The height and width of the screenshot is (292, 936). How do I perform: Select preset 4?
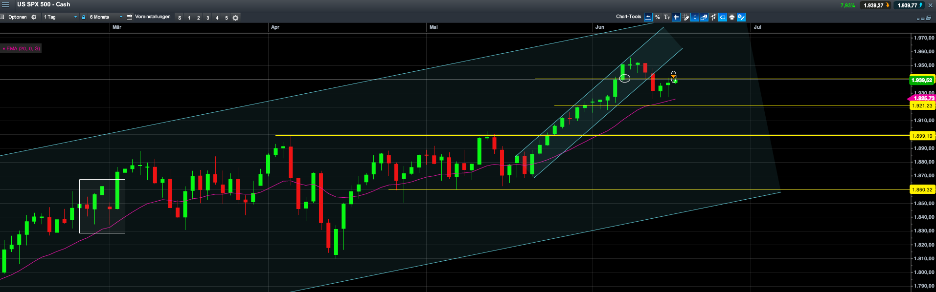click(217, 18)
